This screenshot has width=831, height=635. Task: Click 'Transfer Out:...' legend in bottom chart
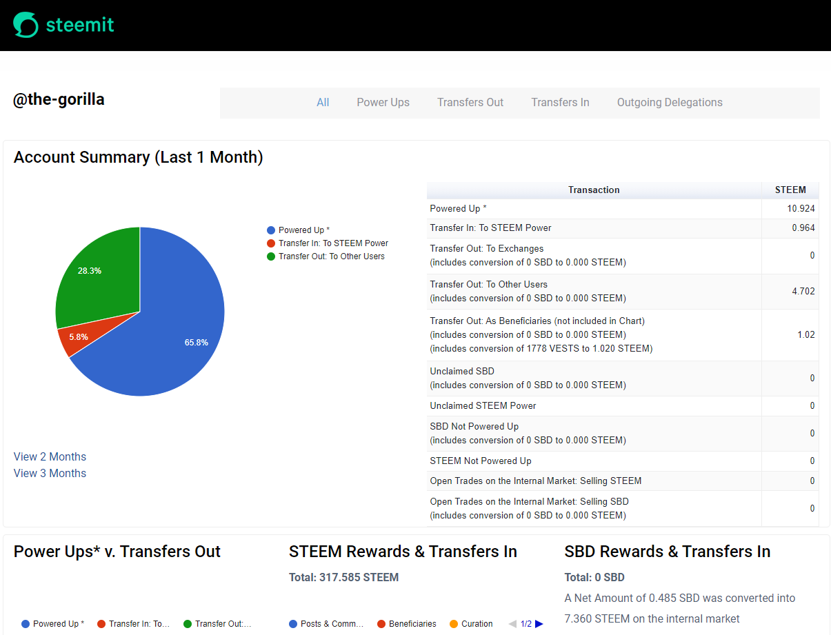(x=217, y=624)
